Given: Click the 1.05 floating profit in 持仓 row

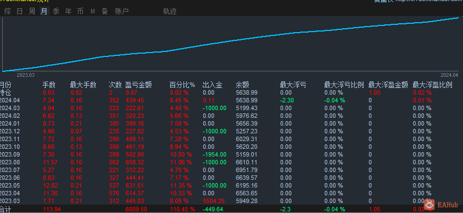Looking at the screenshot, I should (374, 92).
